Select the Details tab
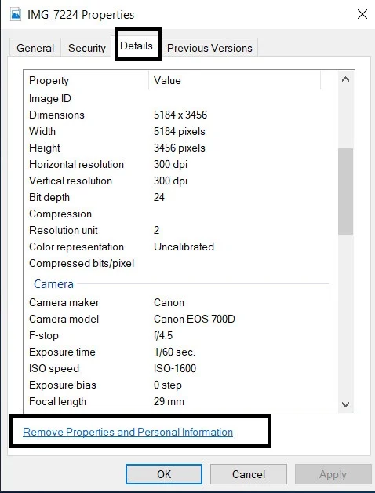This screenshot has height=493, width=375. (x=137, y=46)
